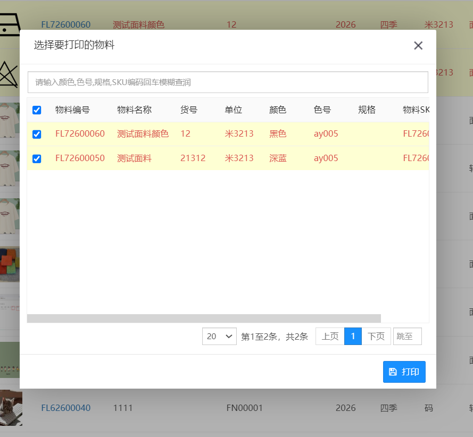Click the 上页 previous page button

(330, 337)
